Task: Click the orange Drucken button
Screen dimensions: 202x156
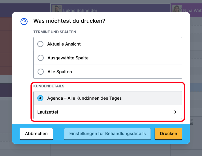Action: point(168,134)
